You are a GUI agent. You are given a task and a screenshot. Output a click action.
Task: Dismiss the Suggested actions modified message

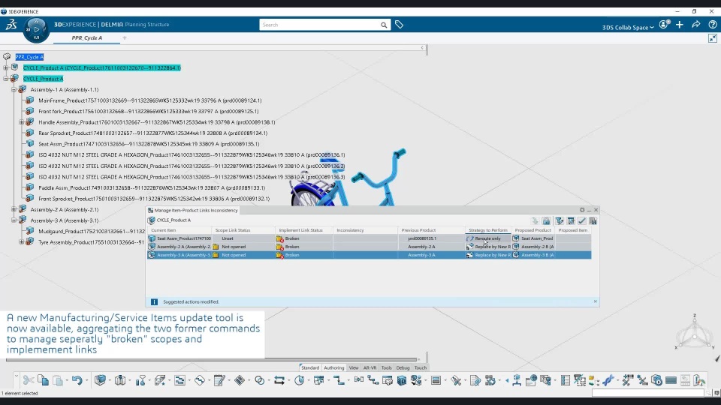point(595,301)
